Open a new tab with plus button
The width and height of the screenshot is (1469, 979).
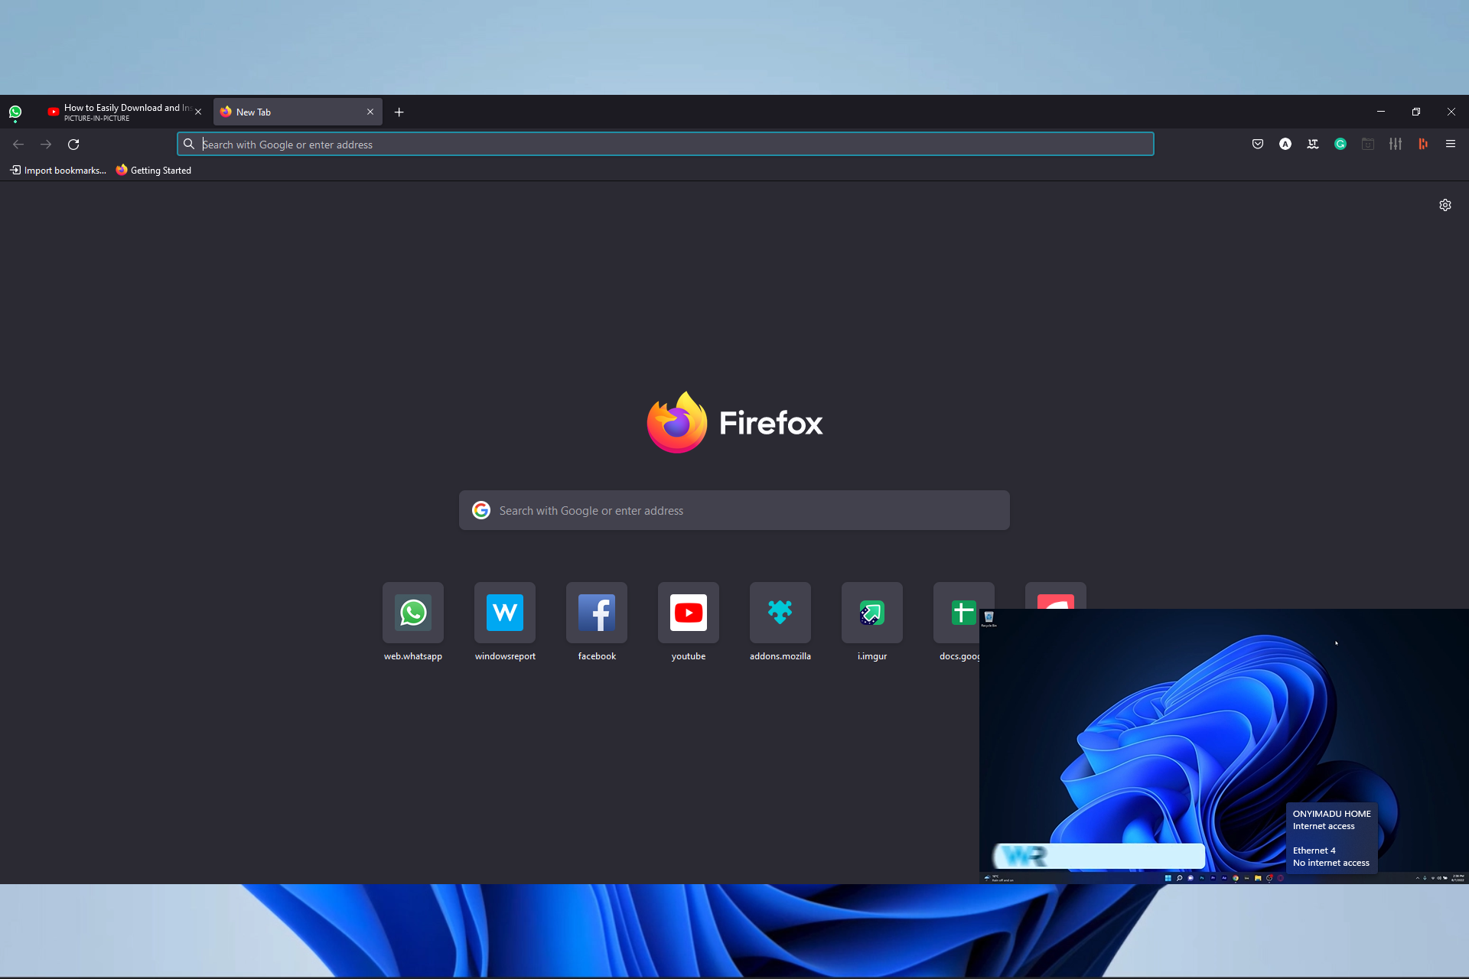pos(399,112)
